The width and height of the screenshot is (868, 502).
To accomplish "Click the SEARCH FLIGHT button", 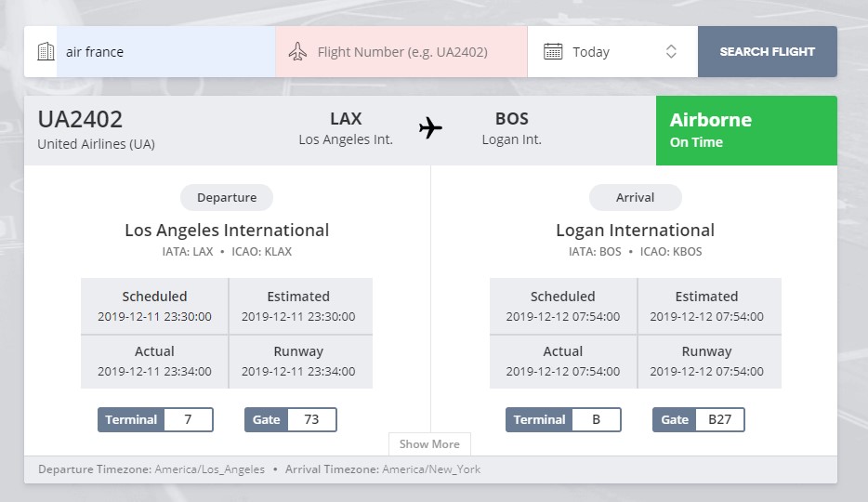I will 768,51.
